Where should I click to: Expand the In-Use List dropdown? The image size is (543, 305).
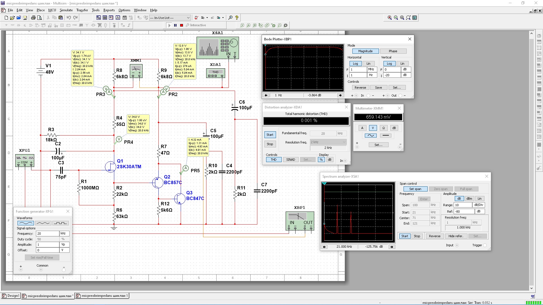click(x=188, y=18)
